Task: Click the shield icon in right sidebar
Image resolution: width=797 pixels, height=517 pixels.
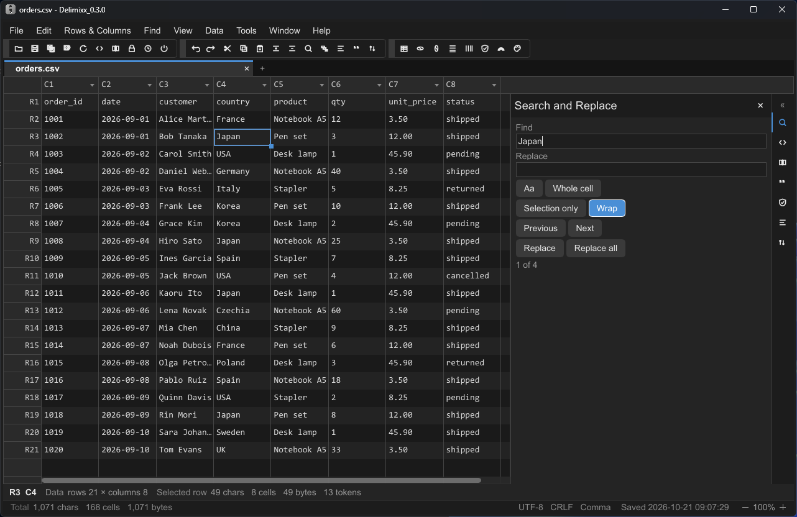Action: pyautogui.click(x=783, y=203)
